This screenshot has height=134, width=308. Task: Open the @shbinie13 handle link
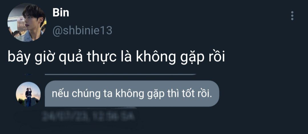pyautogui.click(x=82, y=31)
